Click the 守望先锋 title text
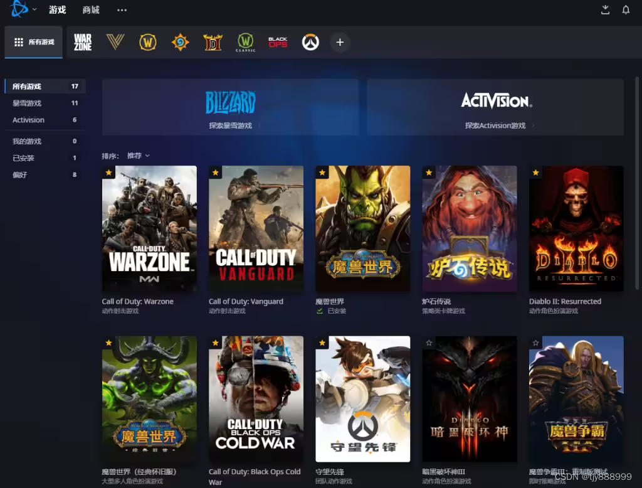The height and width of the screenshot is (488, 642). tap(330, 472)
